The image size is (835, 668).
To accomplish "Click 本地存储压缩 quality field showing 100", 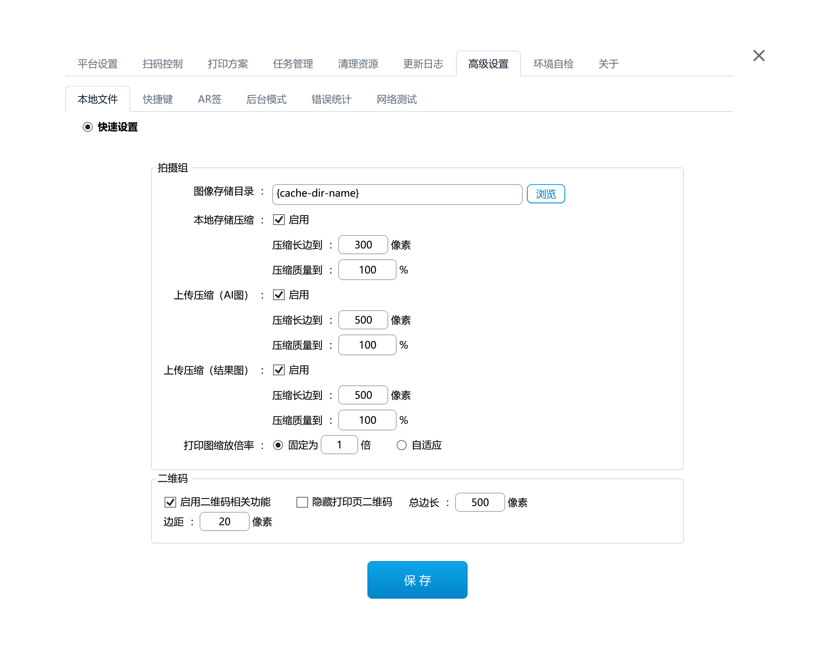I will 367,270.
